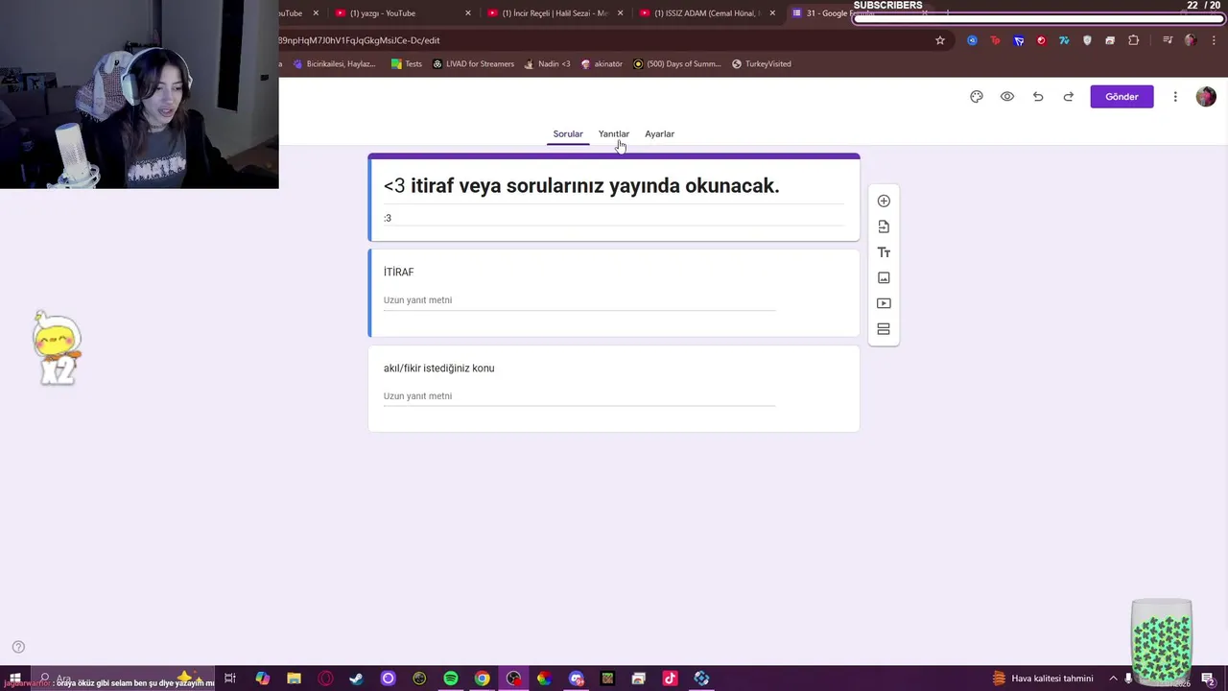Open the browser extensions puzzle icon
The height and width of the screenshot is (691, 1228).
pos(1134,40)
